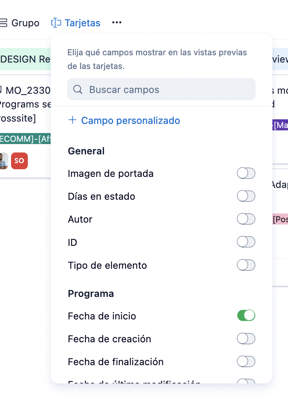Click the Grupo list icon
288x417 pixels.
(3, 23)
